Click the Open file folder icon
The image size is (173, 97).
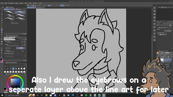(x=33, y=5)
